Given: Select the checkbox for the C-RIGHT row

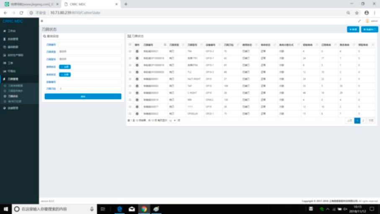Looking at the screenshot, I should pos(130,93).
